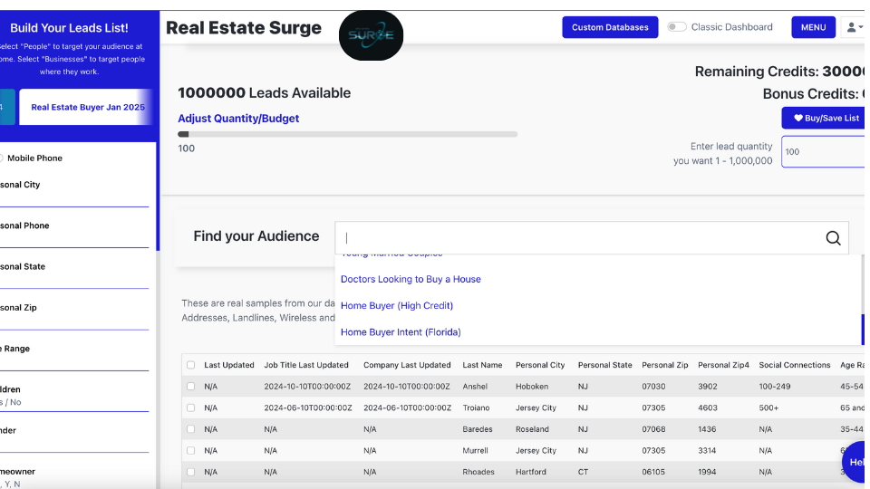Image resolution: width=870 pixels, height=489 pixels.
Task: Toggle the Classic Dashboard switch
Action: 676,27
